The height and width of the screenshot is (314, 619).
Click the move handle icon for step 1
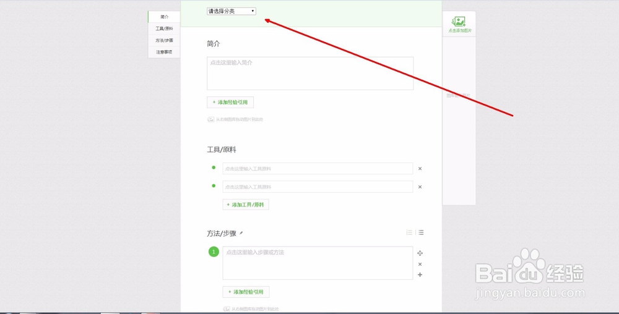(x=420, y=253)
